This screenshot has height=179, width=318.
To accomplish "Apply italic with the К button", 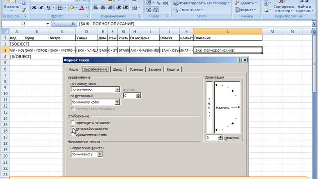I will tap(41, 8).
